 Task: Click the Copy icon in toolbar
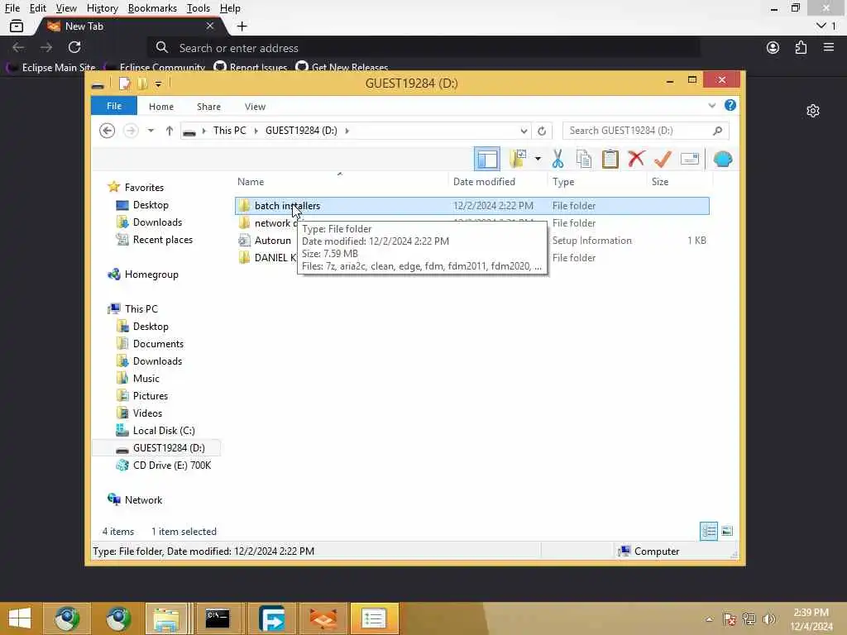[583, 160]
